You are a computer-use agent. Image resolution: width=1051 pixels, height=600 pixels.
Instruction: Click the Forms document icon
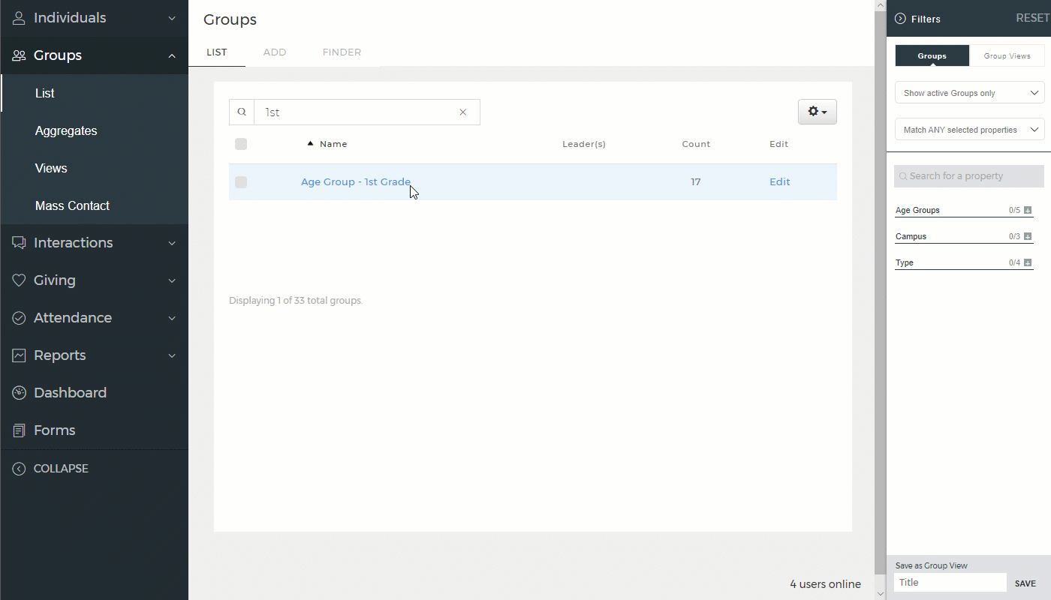click(20, 430)
